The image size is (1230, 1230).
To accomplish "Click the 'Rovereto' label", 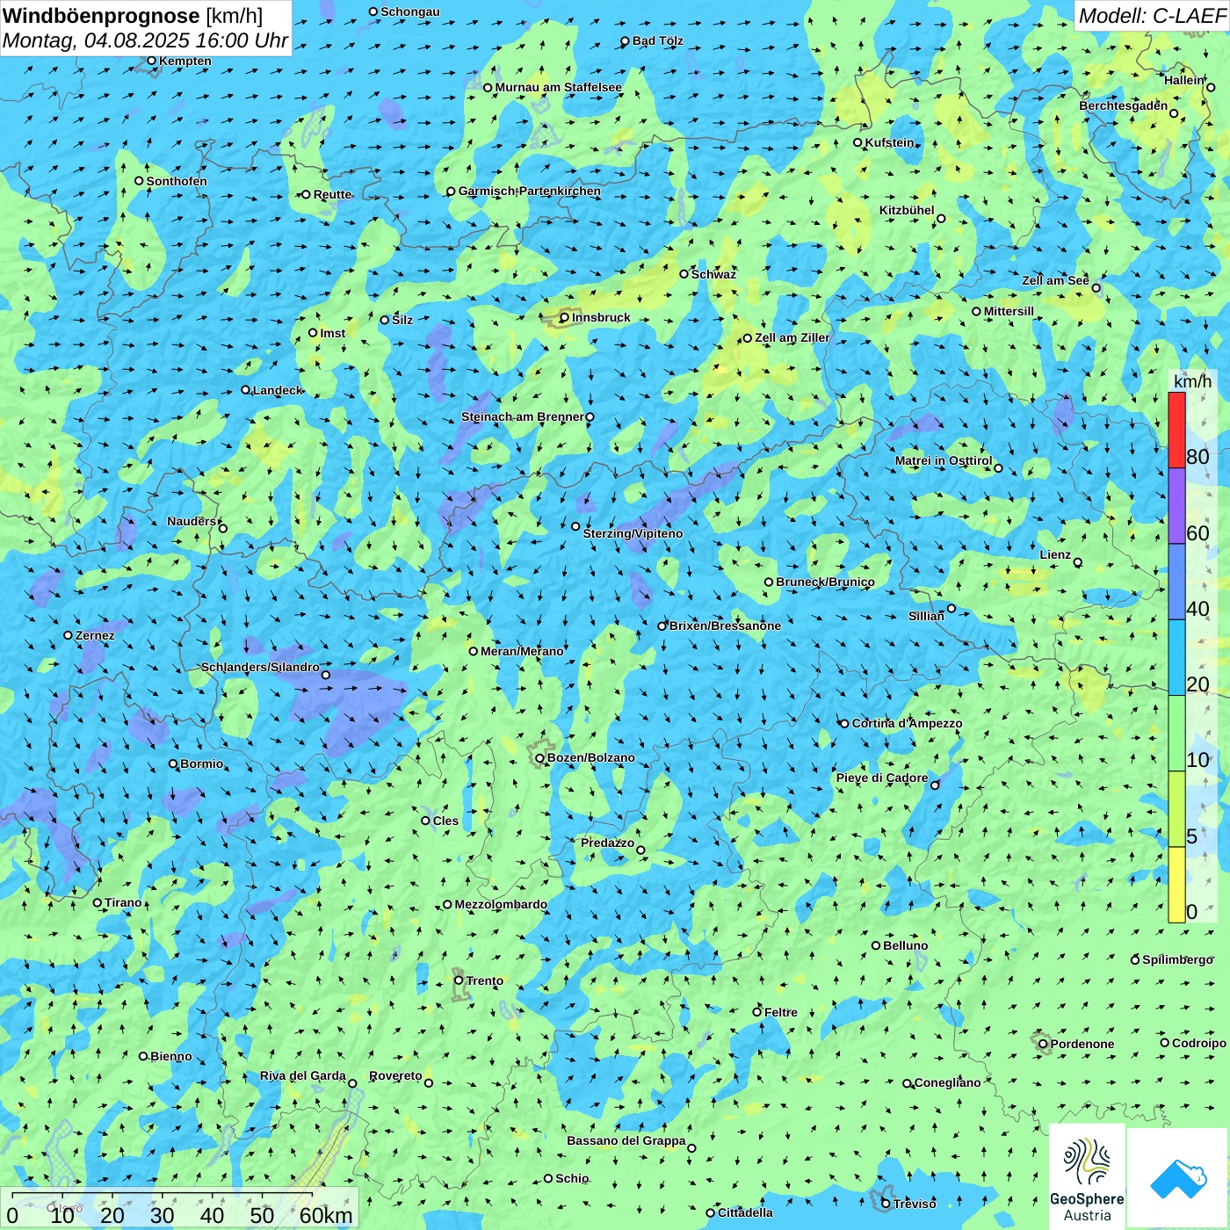I will coord(395,1075).
